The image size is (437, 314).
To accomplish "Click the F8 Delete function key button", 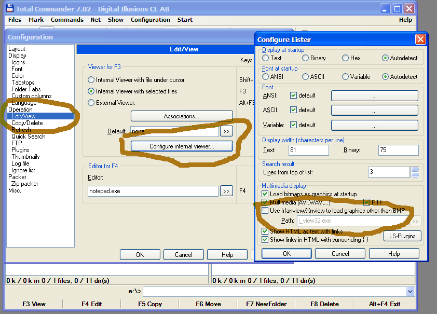I will (324, 304).
